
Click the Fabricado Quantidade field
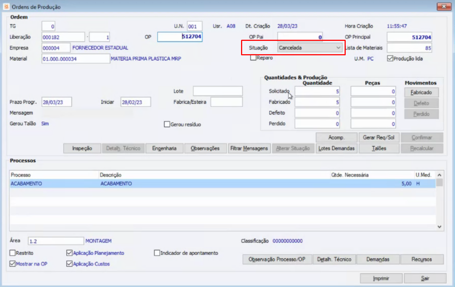(x=317, y=103)
